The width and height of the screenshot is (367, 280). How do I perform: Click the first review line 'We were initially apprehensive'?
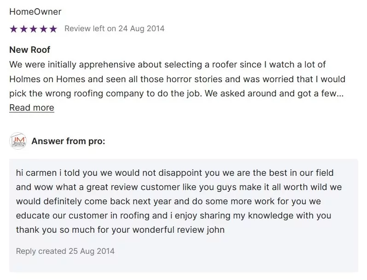click(168, 65)
